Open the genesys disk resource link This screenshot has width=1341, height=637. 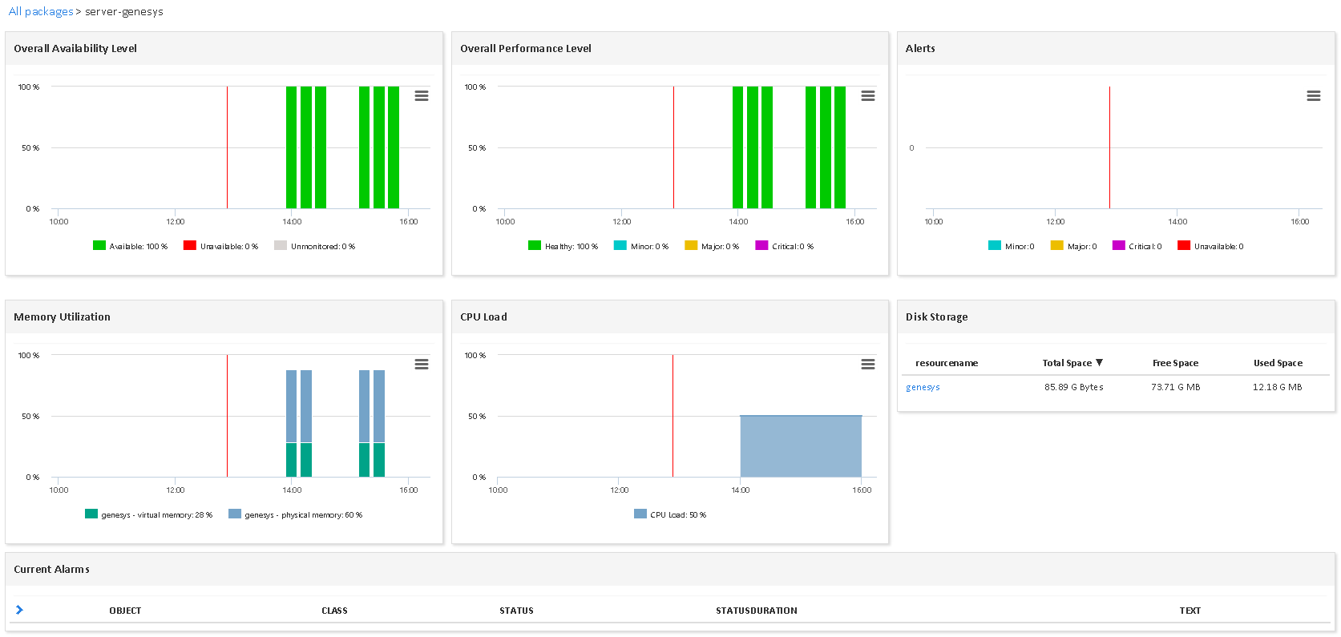pyautogui.click(x=923, y=387)
